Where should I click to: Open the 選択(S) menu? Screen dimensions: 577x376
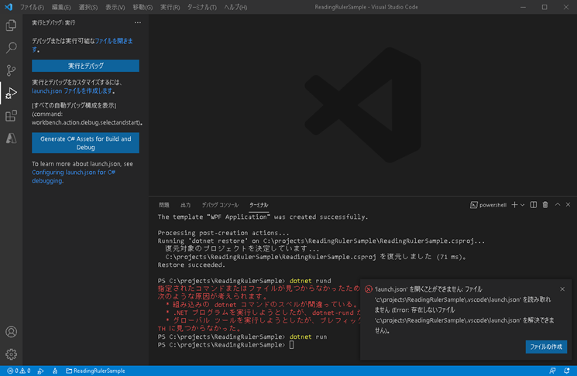pyautogui.click(x=88, y=7)
